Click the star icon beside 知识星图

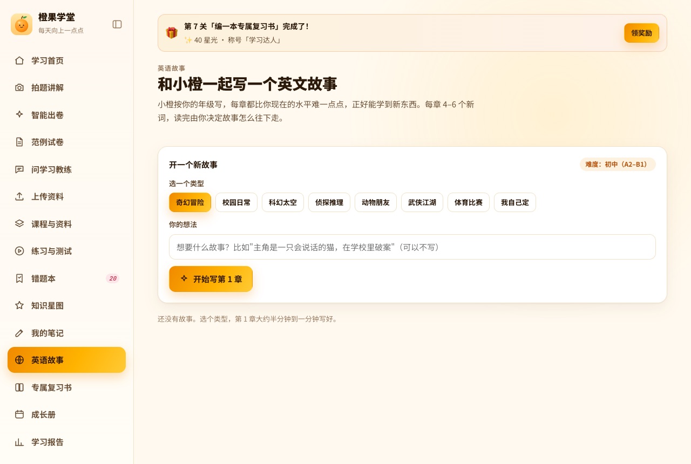pos(19,305)
